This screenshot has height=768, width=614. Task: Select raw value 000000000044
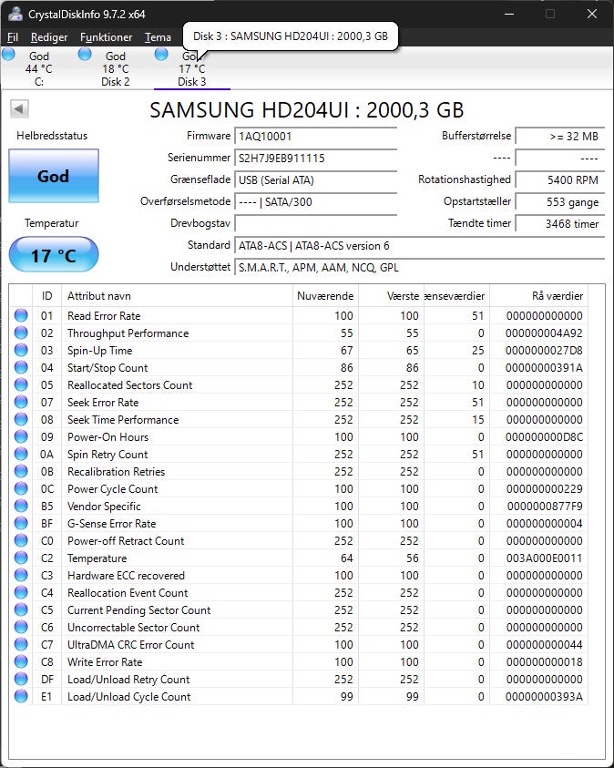(x=545, y=645)
